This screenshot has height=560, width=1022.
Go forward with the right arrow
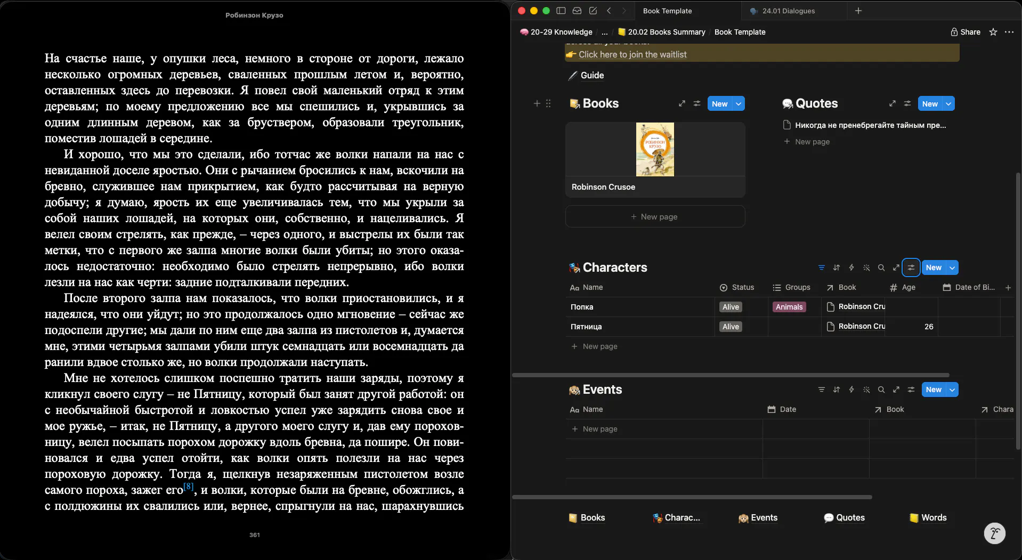pyautogui.click(x=624, y=11)
